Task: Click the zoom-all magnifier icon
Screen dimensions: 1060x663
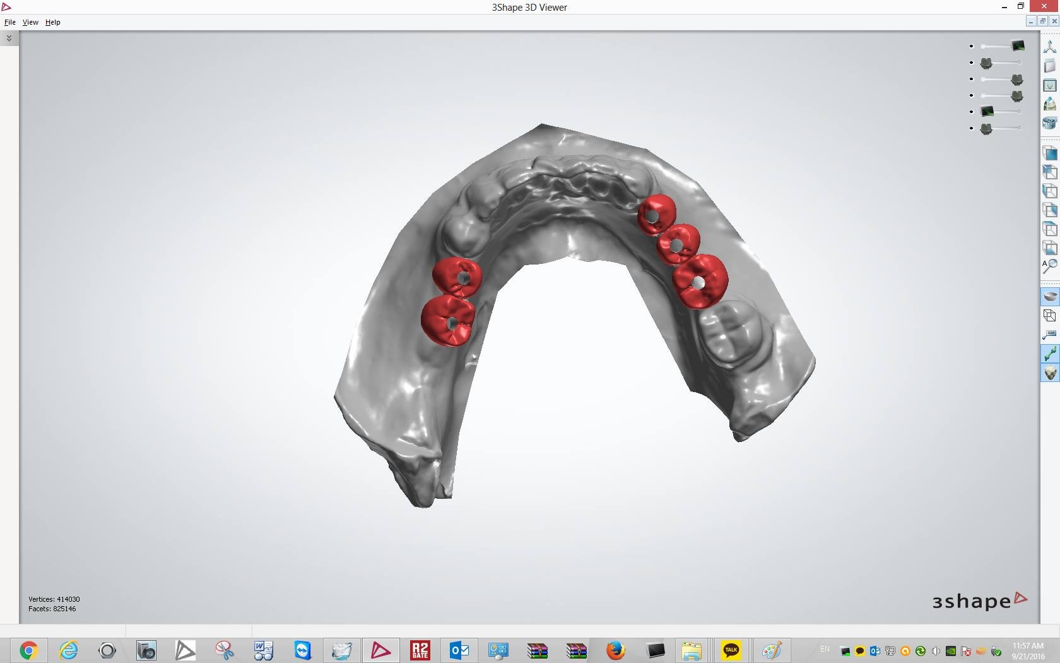Action: tap(1049, 266)
